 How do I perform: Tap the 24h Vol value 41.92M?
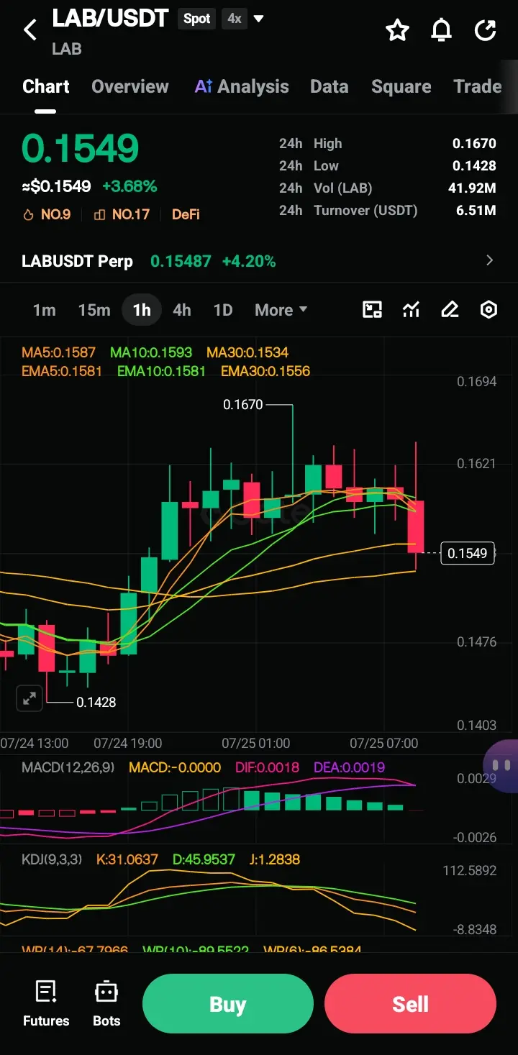[x=472, y=188]
